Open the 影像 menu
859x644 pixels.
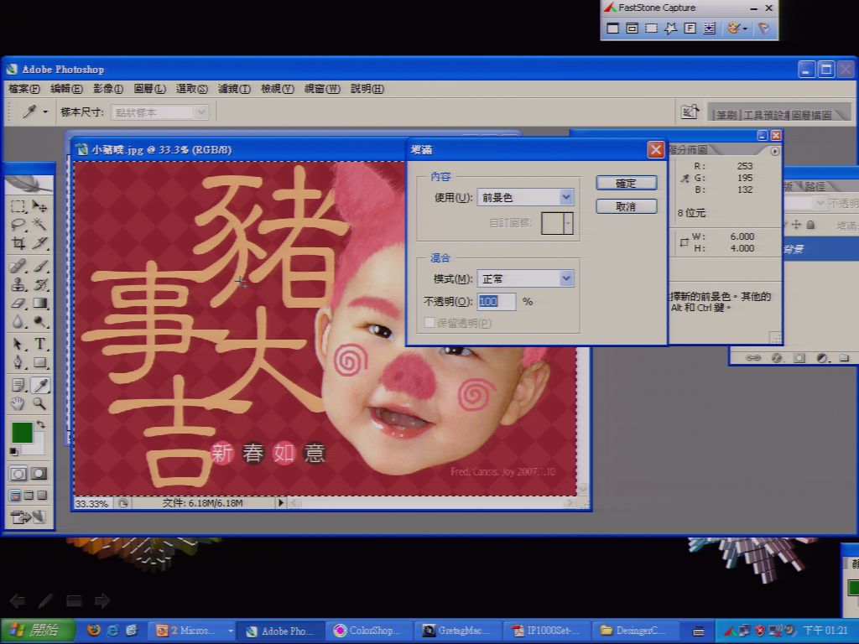pos(108,89)
